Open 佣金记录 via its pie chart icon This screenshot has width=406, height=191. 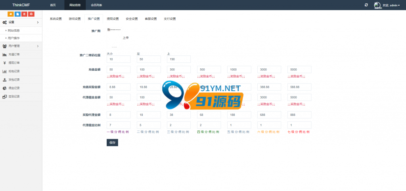5,88
